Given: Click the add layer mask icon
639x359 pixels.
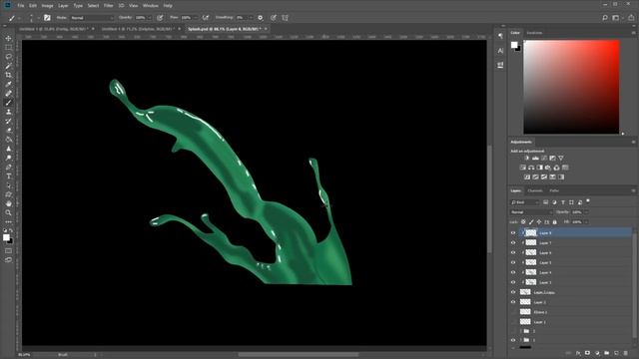Looking at the screenshot, I should [x=587, y=353].
